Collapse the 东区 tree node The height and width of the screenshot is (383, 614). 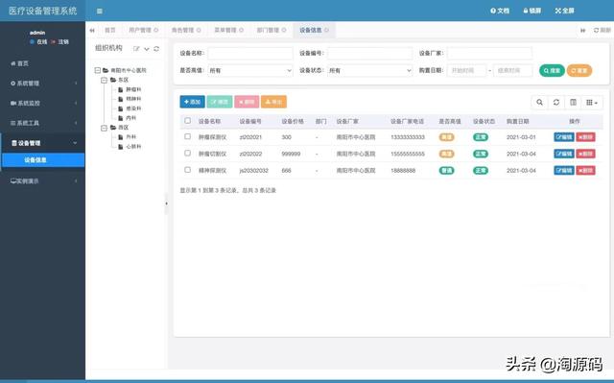click(x=105, y=80)
